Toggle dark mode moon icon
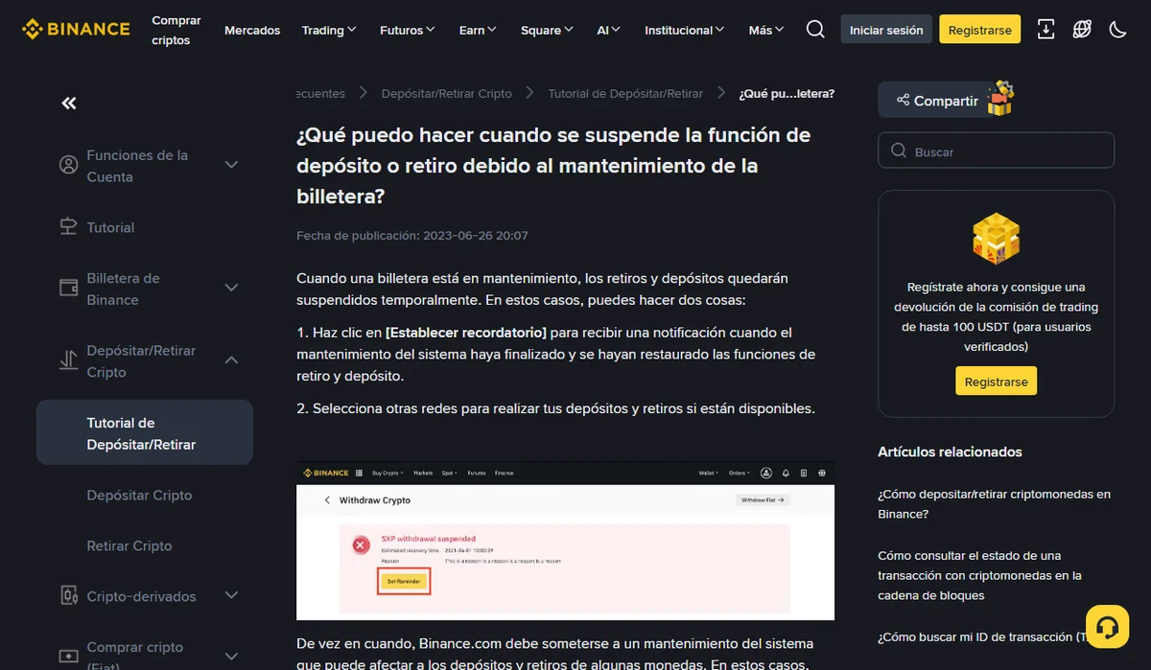Screen dimensions: 1151x670 pyautogui.click(x=1117, y=30)
